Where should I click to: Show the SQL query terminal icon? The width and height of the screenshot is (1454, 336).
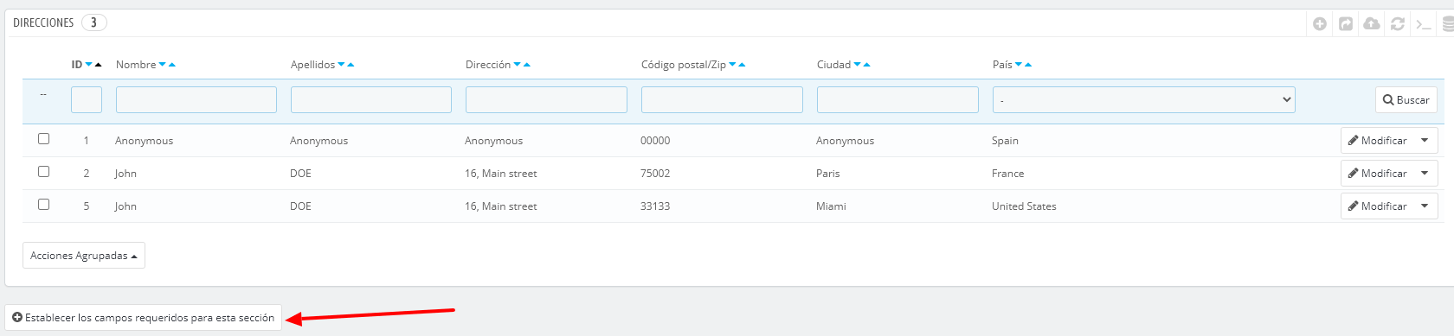[x=1424, y=23]
